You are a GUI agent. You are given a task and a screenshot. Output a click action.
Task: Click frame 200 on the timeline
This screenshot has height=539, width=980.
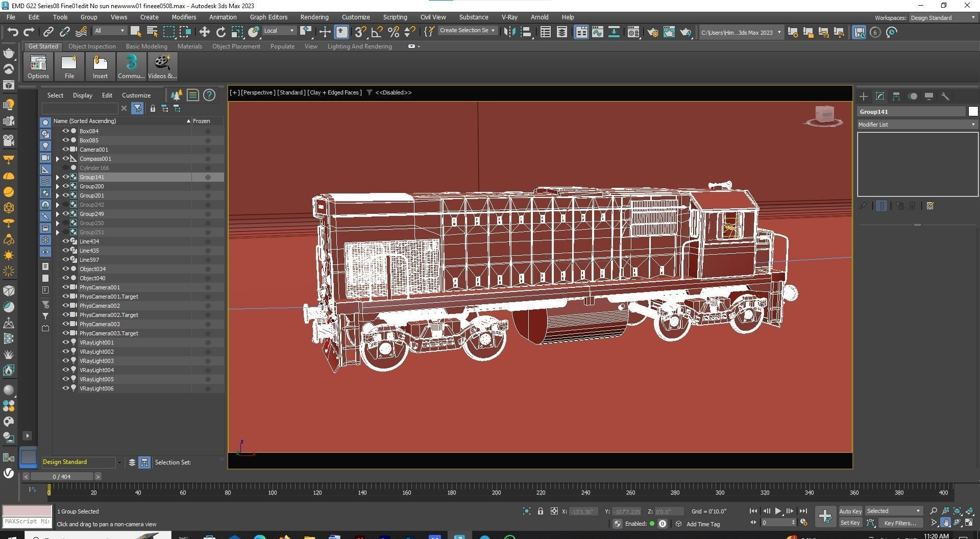tap(496, 493)
